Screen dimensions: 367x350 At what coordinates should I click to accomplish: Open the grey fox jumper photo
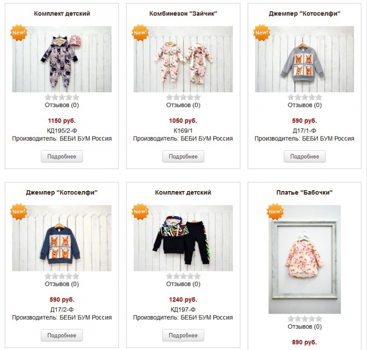click(x=305, y=59)
